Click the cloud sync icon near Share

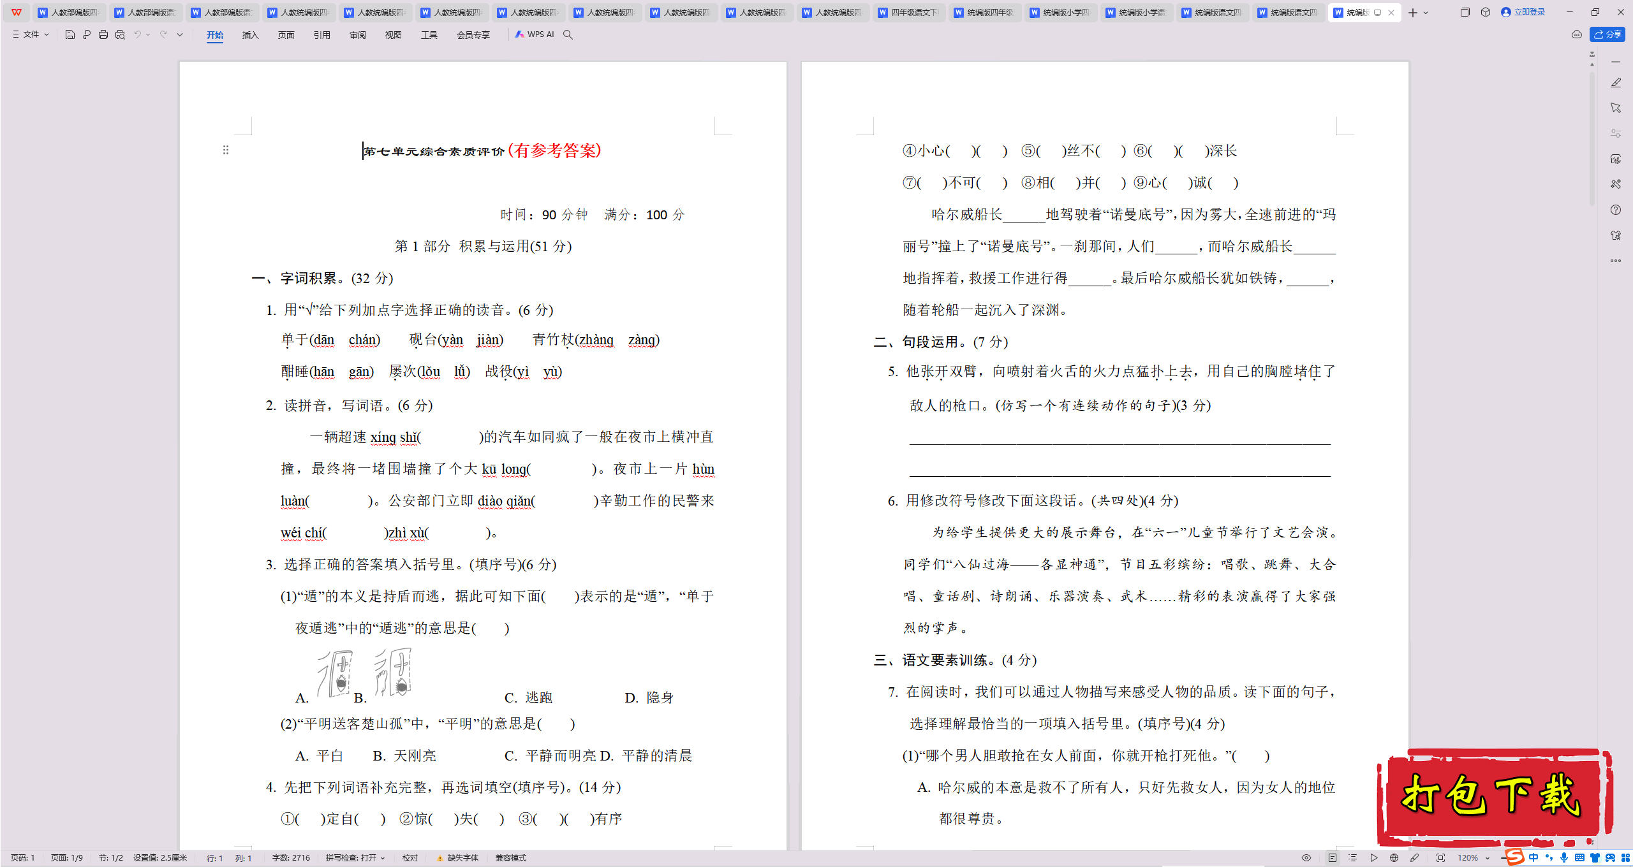tap(1577, 34)
